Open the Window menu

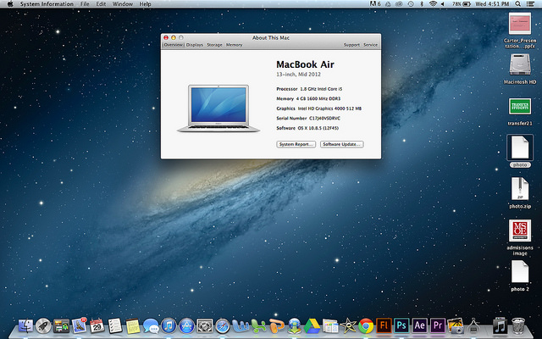123,4
